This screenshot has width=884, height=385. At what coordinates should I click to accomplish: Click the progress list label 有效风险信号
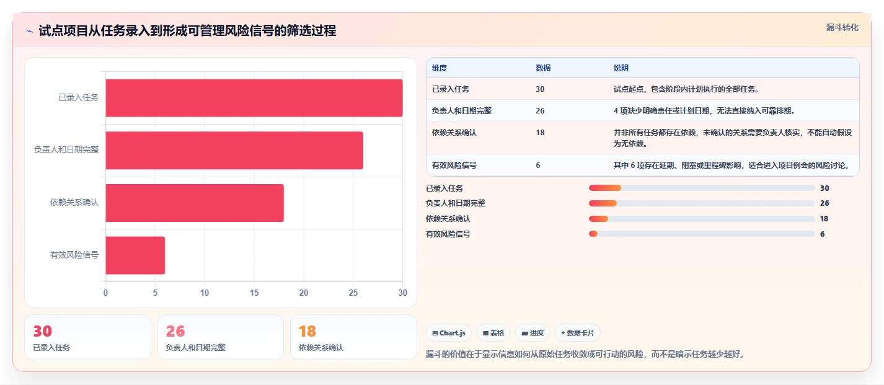[448, 234]
